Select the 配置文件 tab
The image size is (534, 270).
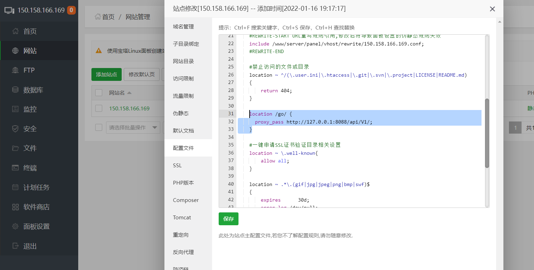pyautogui.click(x=188, y=148)
